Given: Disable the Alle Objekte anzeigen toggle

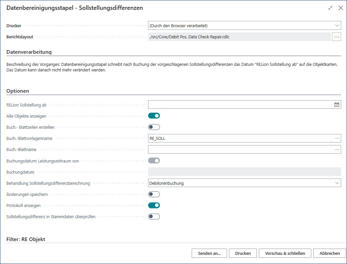Looking at the screenshot, I should tap(154, 116).
